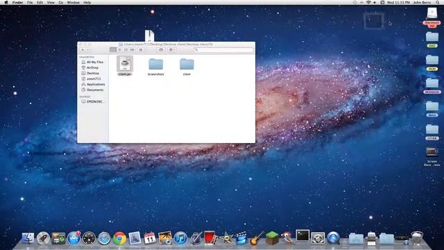This screenshot has width=444, height=250.
Task: Select the BRANDON folder on desktop
Action: click(x=432, y=86)
